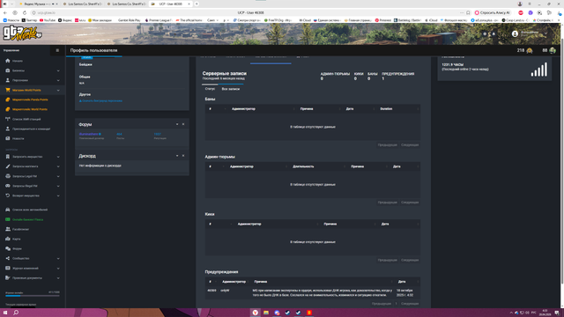
Task: Click the Facebrowser people icon
Action: point(8,229)
